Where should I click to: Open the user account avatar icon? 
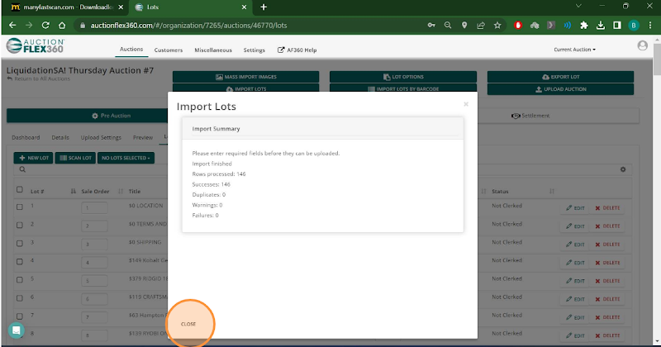pyautogui.click(x=643, y=46)
